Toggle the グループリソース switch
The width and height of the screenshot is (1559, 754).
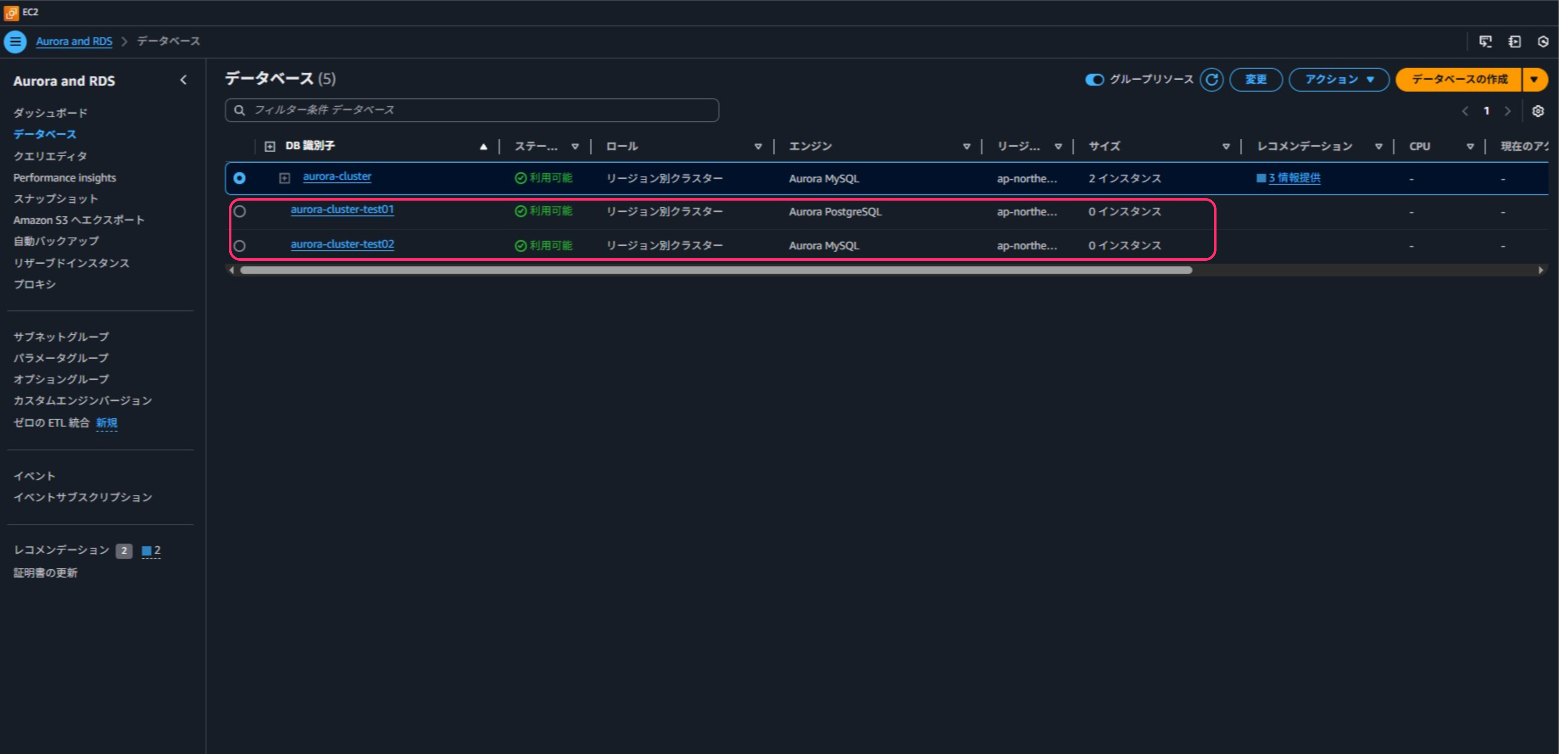click(x=1094, y=79)
